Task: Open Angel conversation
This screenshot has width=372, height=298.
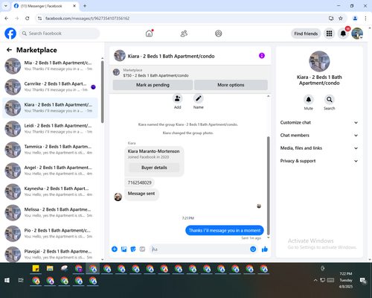Action: (x=50, y=171)
